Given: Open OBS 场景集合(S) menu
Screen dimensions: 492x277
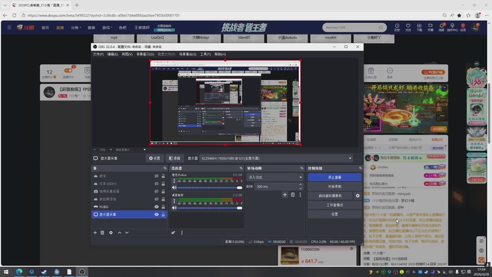Looking at the screenshot, I should pyautogui.click(x=188, y=54).
